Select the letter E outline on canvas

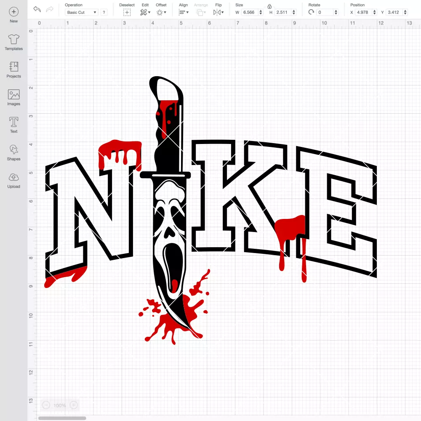(x=337, y=212)
